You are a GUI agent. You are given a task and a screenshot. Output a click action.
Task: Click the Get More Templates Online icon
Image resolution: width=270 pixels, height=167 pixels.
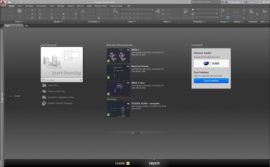(x=44, y=97)
